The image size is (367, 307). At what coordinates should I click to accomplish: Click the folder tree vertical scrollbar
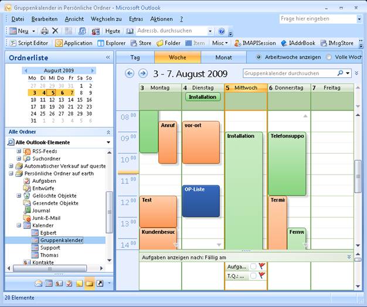click(x=109, y=212)
